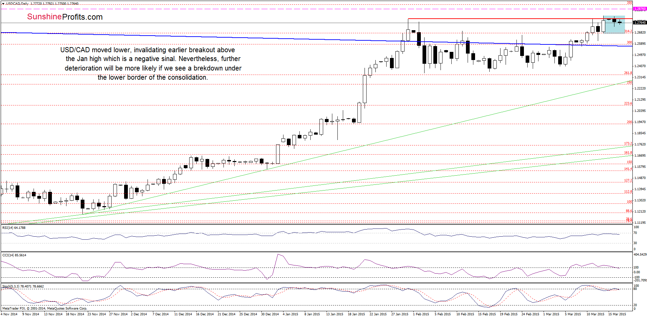Click the 1 Feb 2015 date label
This screenshot has width=647, height=317.
[421, 314]
